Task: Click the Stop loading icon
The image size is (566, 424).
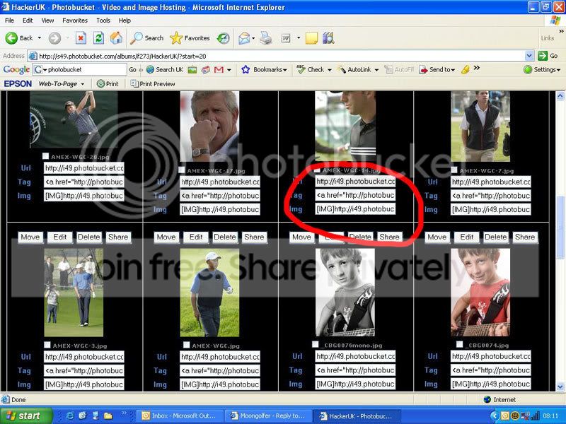Action: pyautogui.click(x=81, y=38)
